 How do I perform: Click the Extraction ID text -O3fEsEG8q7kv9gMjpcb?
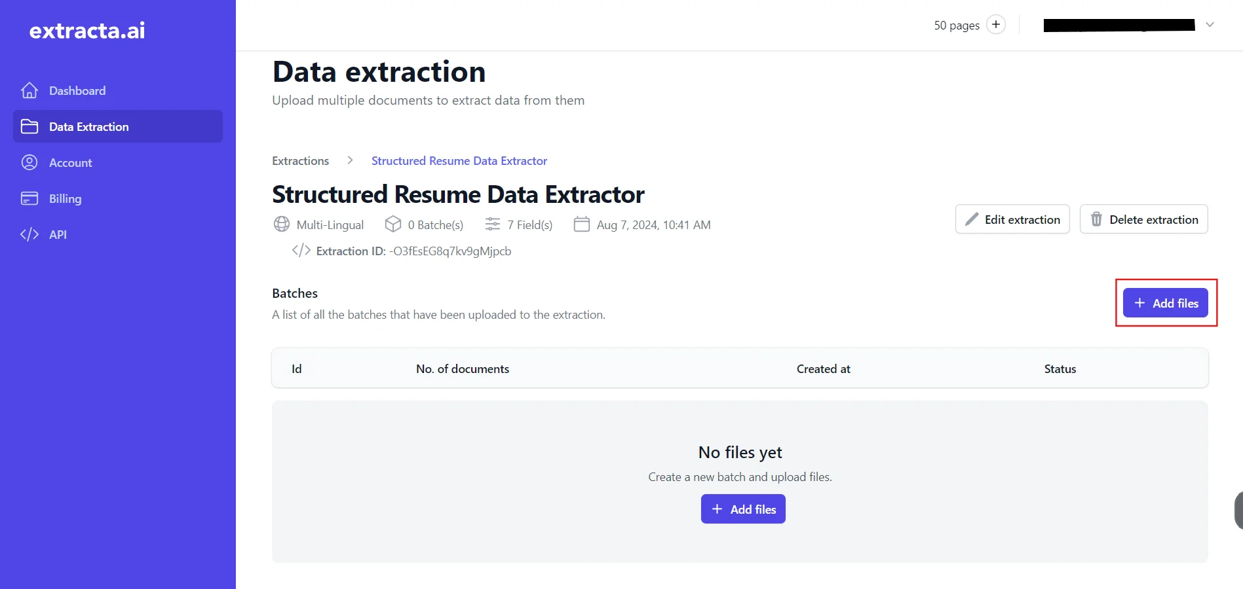coord(450,251)
